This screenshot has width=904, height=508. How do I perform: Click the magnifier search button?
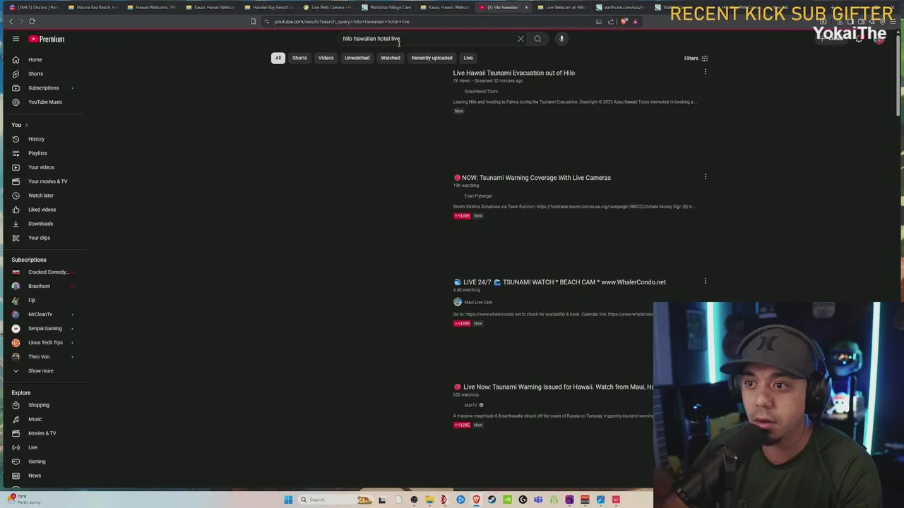coord(537,39)
